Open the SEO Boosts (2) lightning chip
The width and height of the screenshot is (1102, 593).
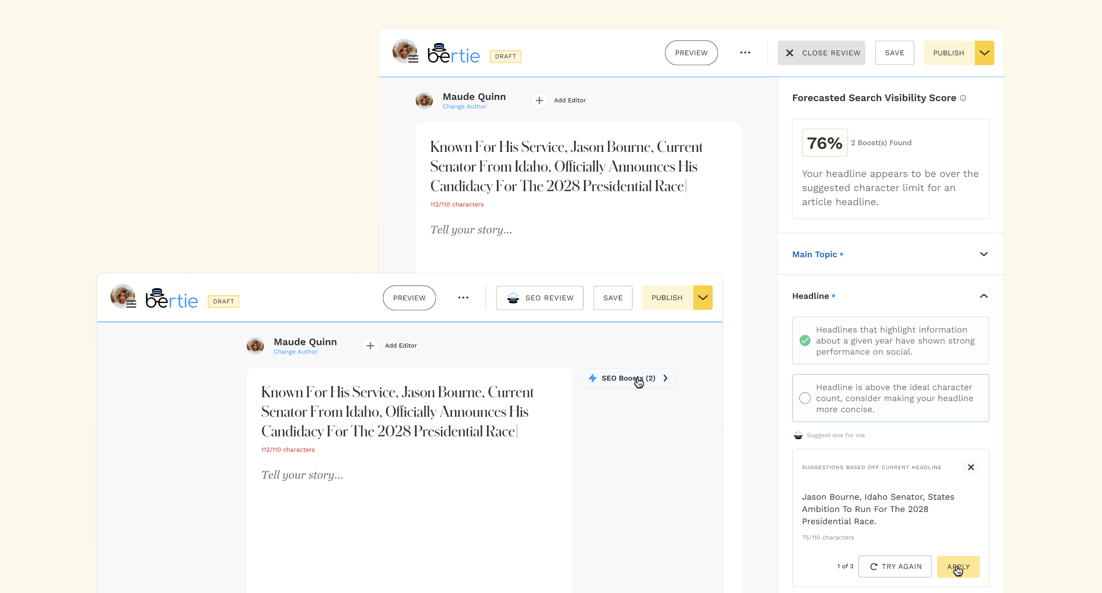(x=628, y=378)
